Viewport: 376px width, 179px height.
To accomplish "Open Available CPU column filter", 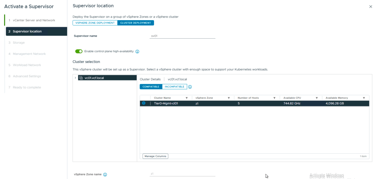I will [316, 98].
